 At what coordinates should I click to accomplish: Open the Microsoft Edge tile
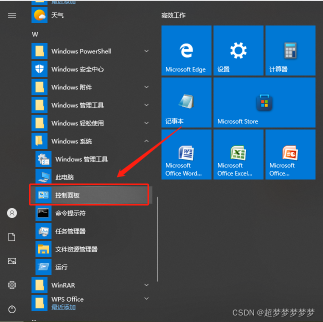coord(186,50)
